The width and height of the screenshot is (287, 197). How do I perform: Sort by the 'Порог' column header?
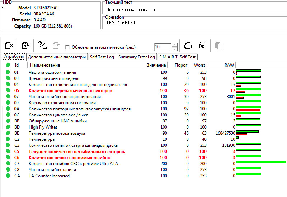coord(178,65)
